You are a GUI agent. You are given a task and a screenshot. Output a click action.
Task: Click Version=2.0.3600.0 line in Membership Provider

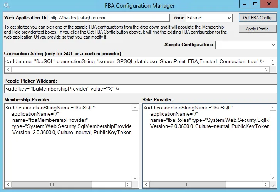click(x=72, y=133)
